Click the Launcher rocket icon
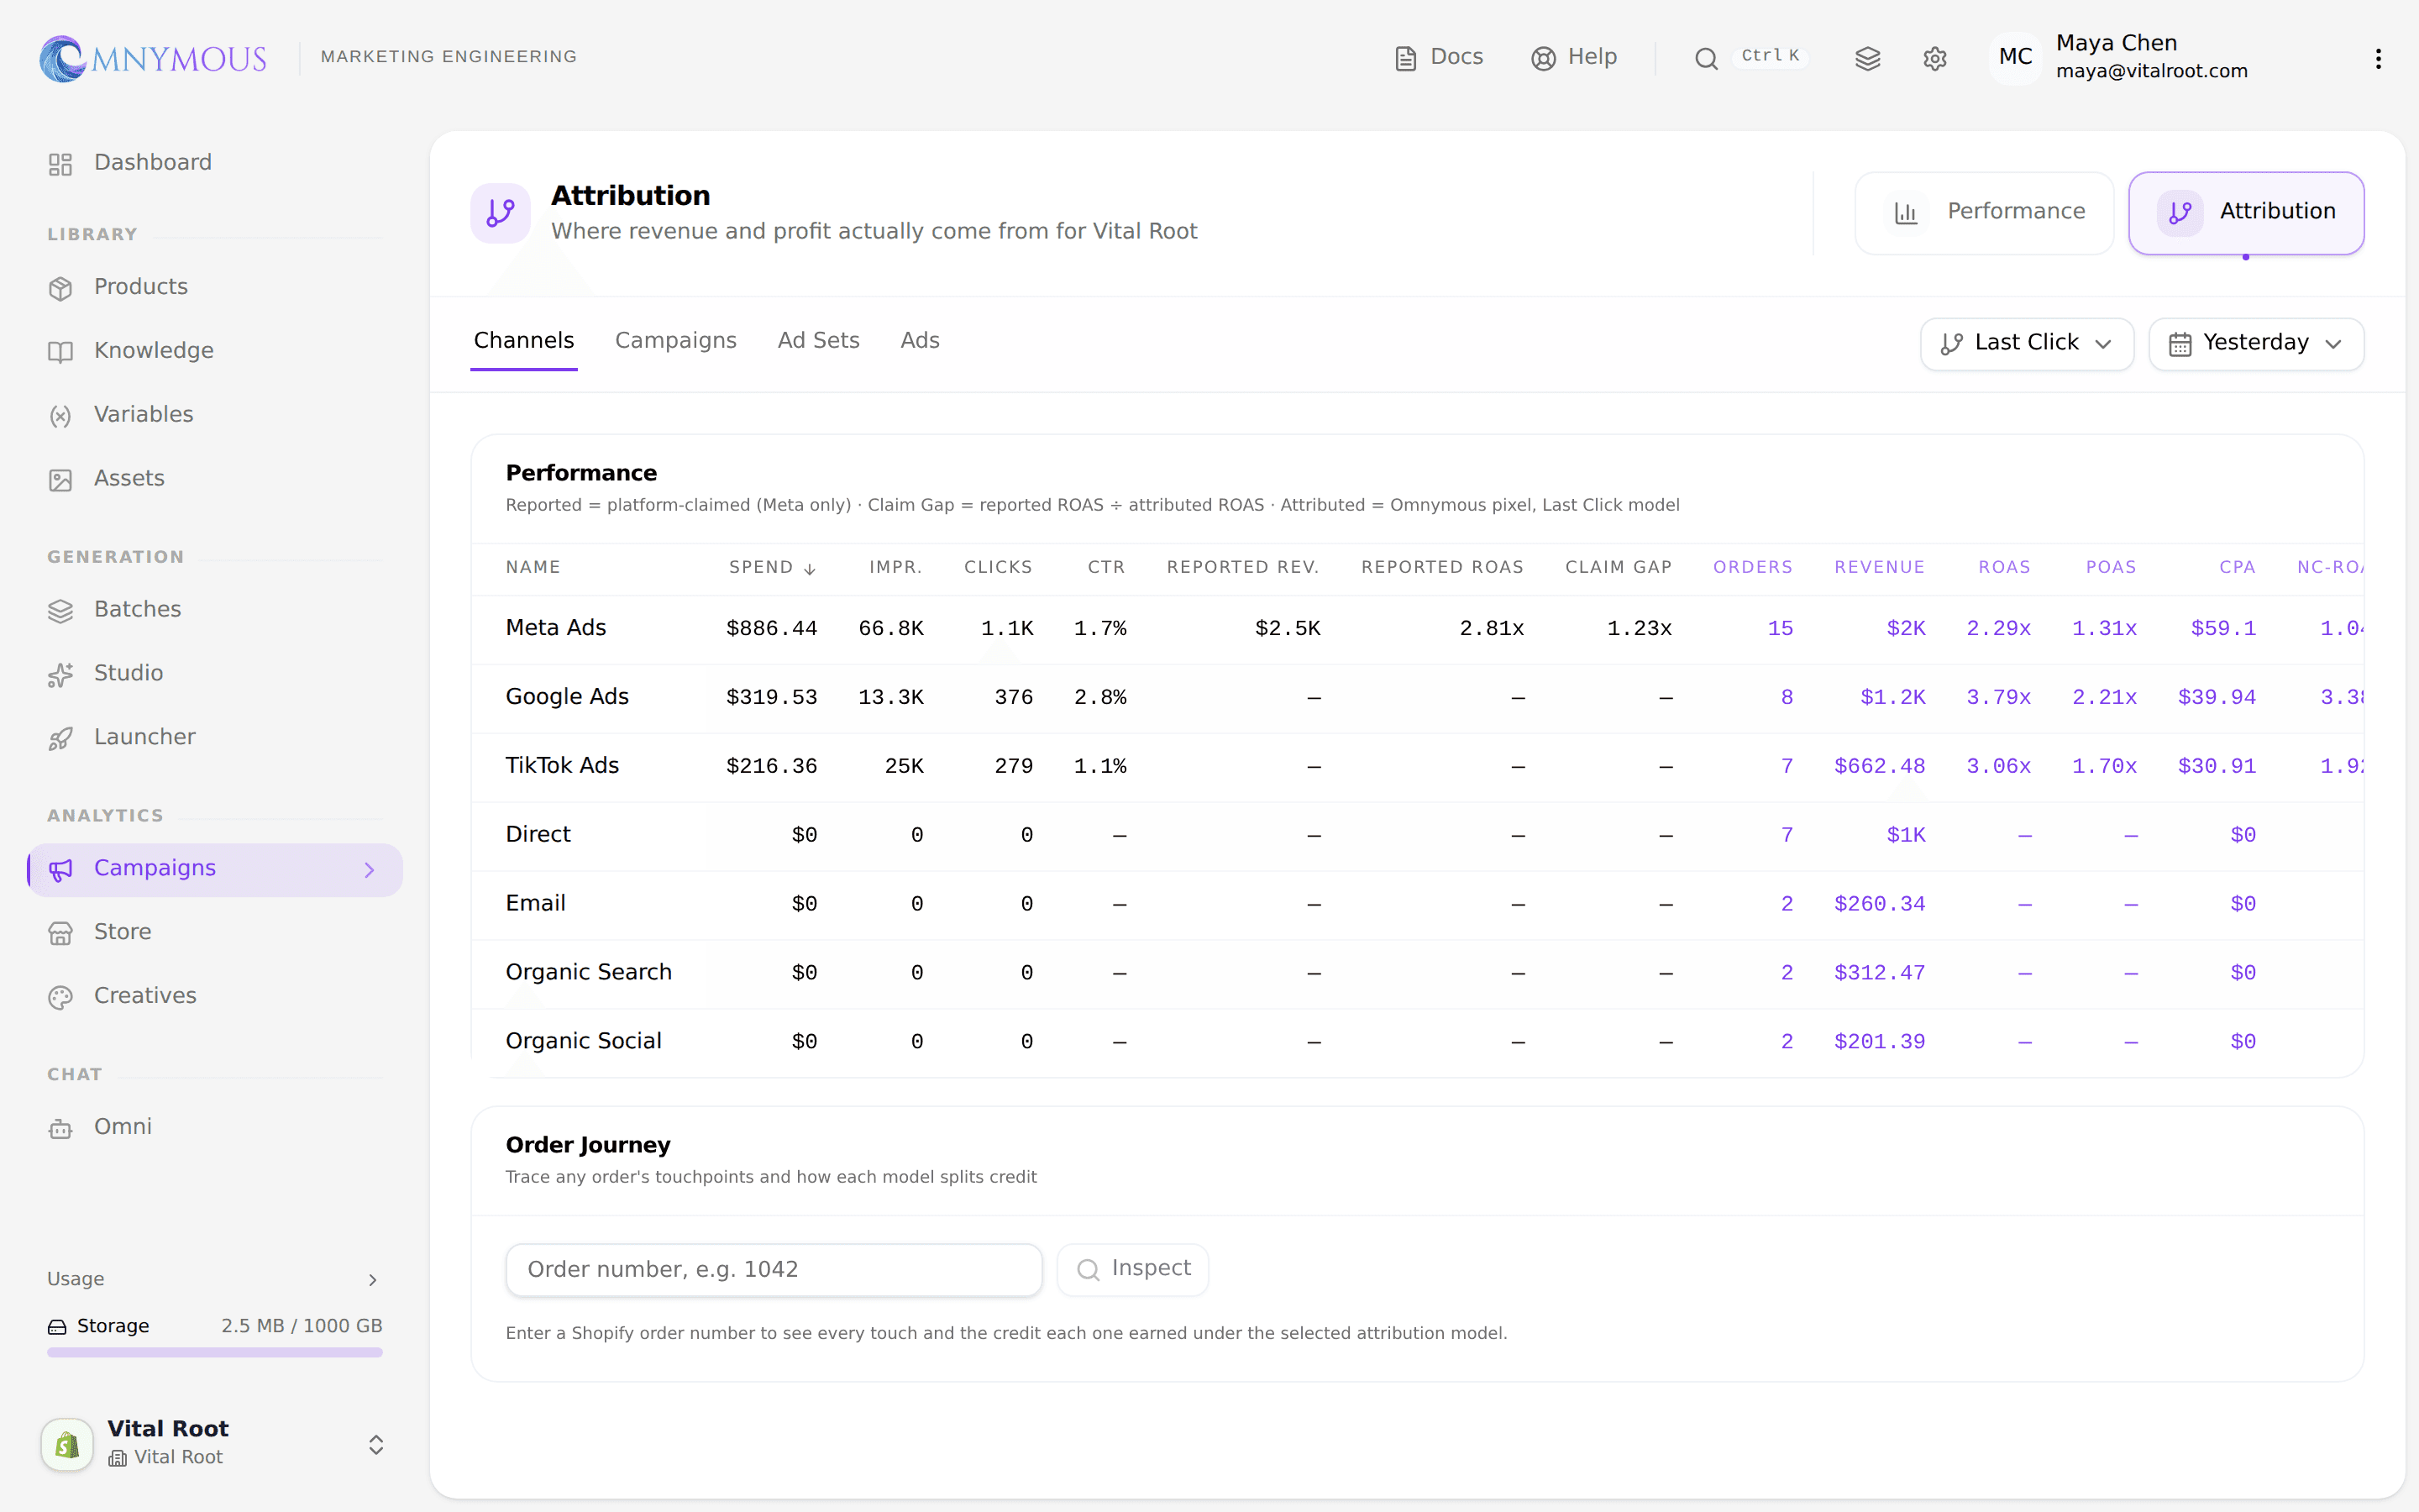 pyautogui.click(x=61, y=739)
